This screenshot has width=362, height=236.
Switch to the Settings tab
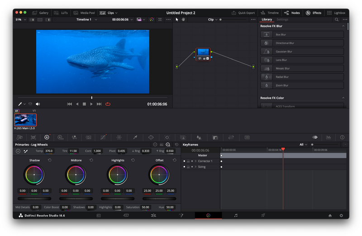pos(282,19)
